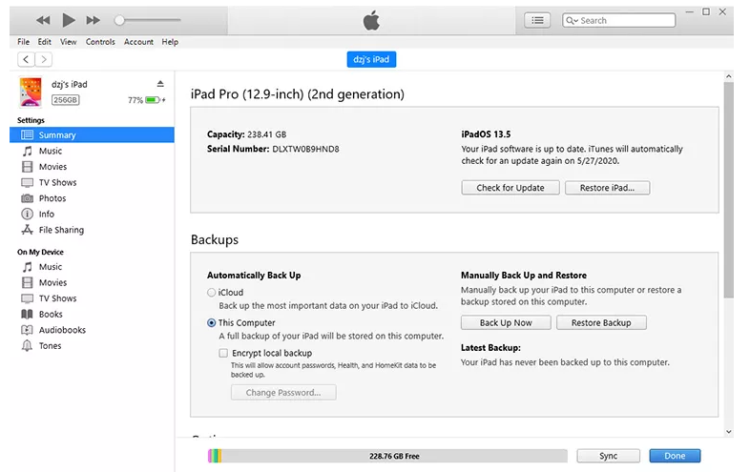Select the This Computer radio button

tap(212, 323)
